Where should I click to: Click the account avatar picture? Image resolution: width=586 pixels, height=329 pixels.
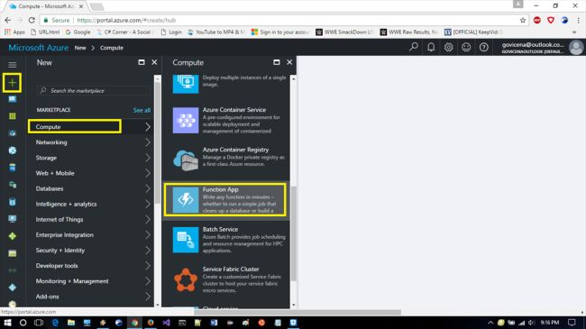pyautogui.click(x=576, y=48)
